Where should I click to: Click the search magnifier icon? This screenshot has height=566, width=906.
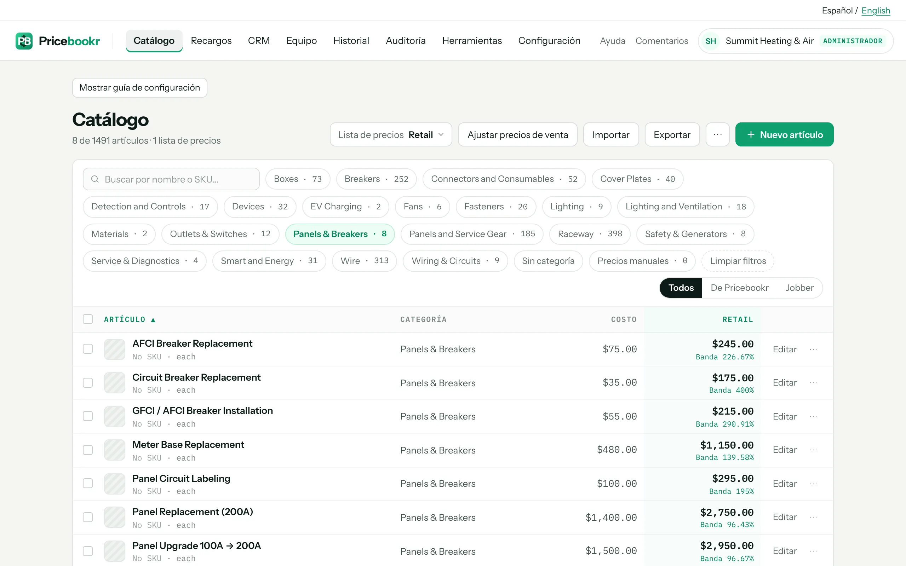point(95,179)
